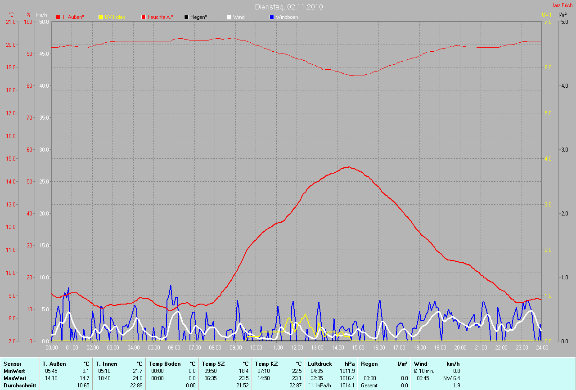576x390 pixels.
Task: Click the Temp KZ average 22.87
Action: click(296, 386)
